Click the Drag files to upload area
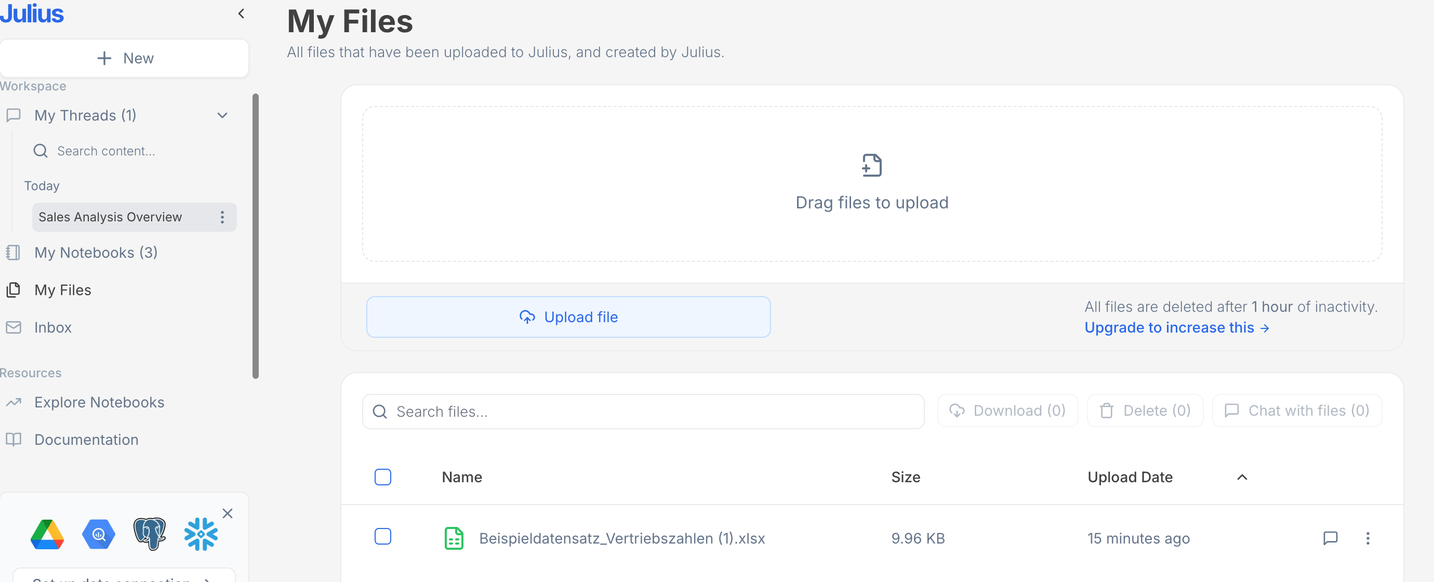 872,184
